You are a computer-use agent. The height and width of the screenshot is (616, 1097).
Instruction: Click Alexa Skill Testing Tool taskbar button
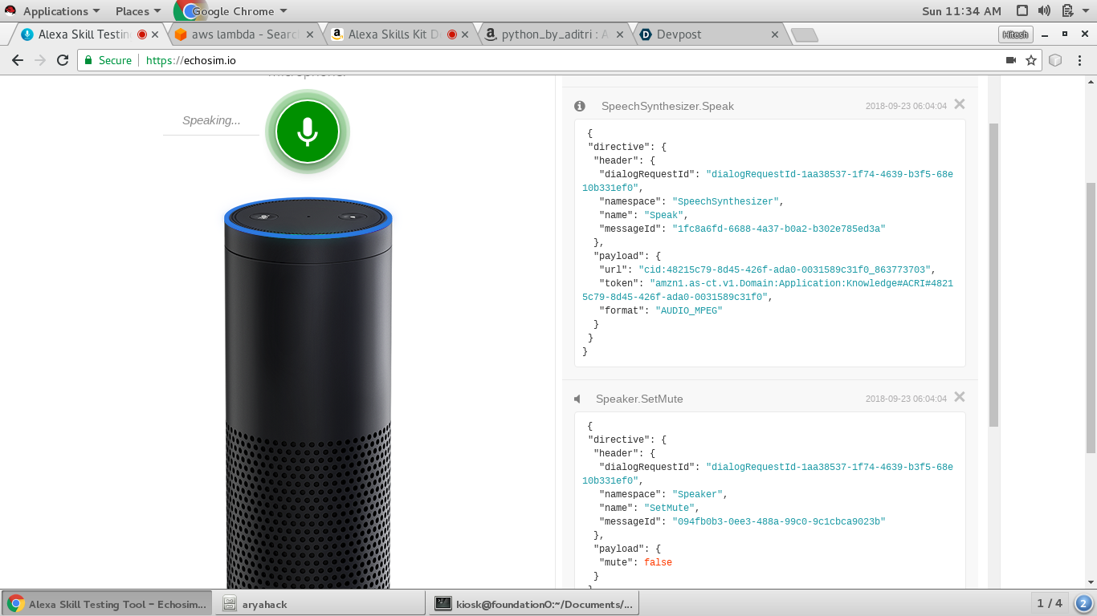click(x=107, y=604)
